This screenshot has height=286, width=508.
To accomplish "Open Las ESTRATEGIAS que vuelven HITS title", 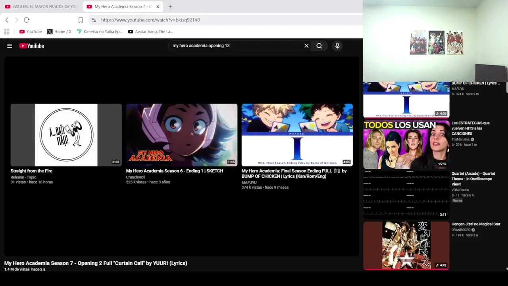I will [x=471, y=128].
